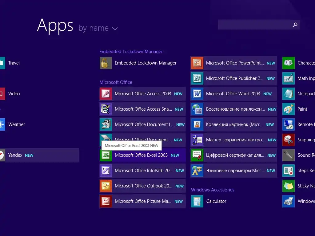Open Microsoft Office InfoPath icon
This screenshot has height=236, width=315.
click(106, 171)
